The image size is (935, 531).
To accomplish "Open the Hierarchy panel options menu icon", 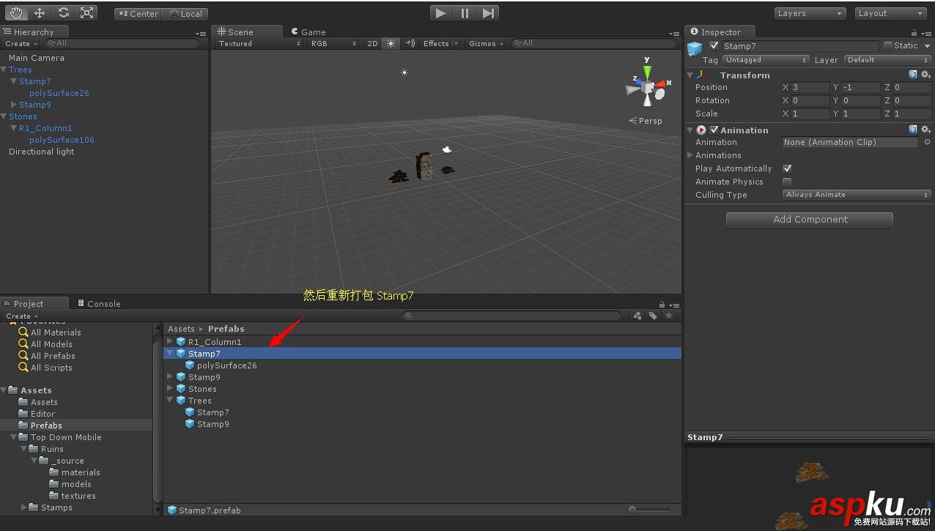I will 201,34.
